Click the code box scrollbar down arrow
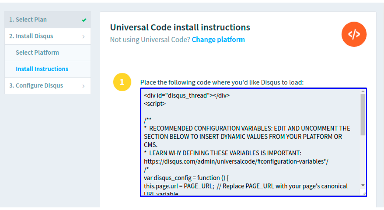The height and width of the screenshot is (210, 384). point(363,185)
